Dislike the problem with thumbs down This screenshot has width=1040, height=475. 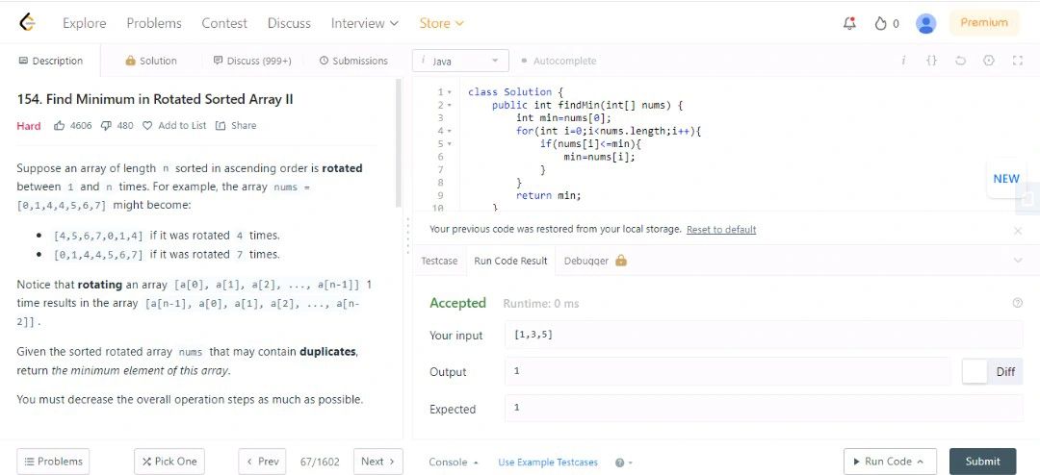tap(105, 125)
